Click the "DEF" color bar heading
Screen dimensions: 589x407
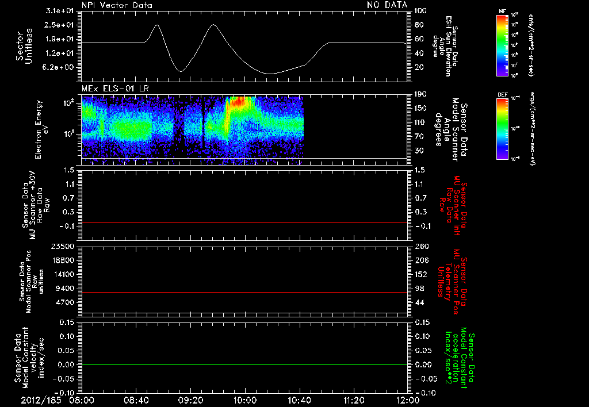[502, 95]
